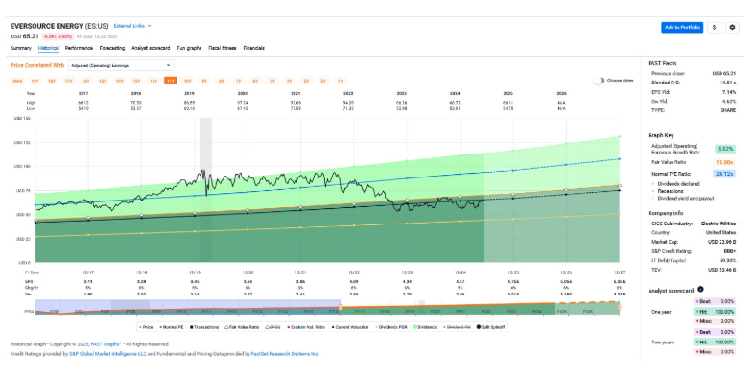Click the Add to Portfolio button
756x378 pixels.
coord(682,28)
